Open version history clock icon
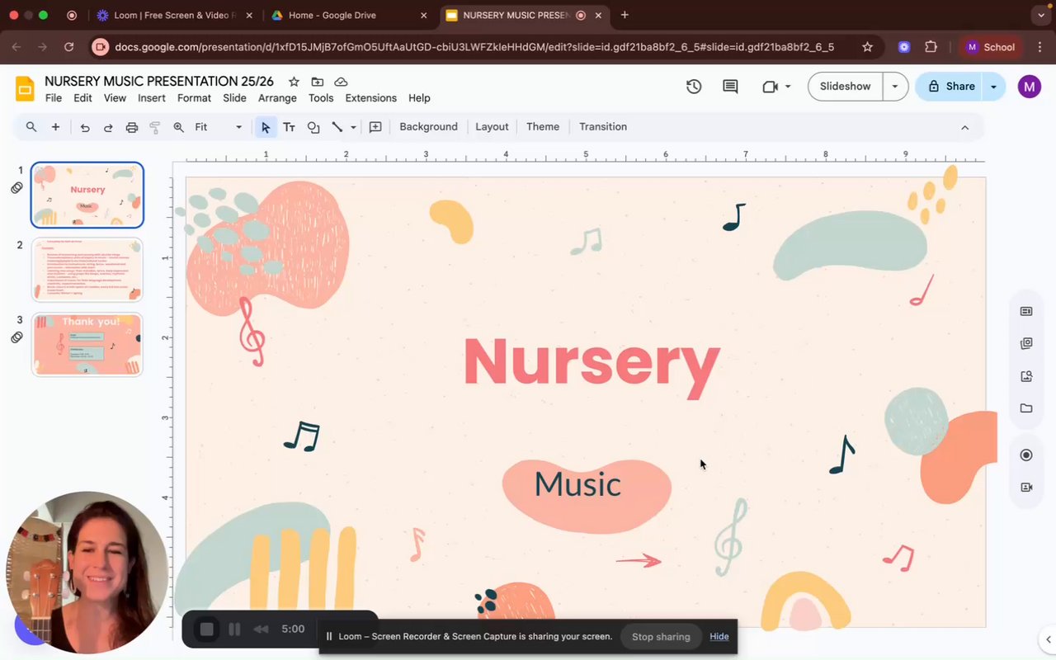This screenshot has height=660, width=1056. pyautogui.click(x=694, y=87)
